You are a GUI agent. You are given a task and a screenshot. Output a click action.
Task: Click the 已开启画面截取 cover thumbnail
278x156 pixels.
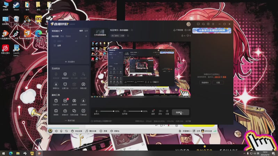pos(100,33)
